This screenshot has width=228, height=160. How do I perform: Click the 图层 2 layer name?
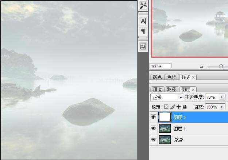pyautogui.click(x=180, y=117)
